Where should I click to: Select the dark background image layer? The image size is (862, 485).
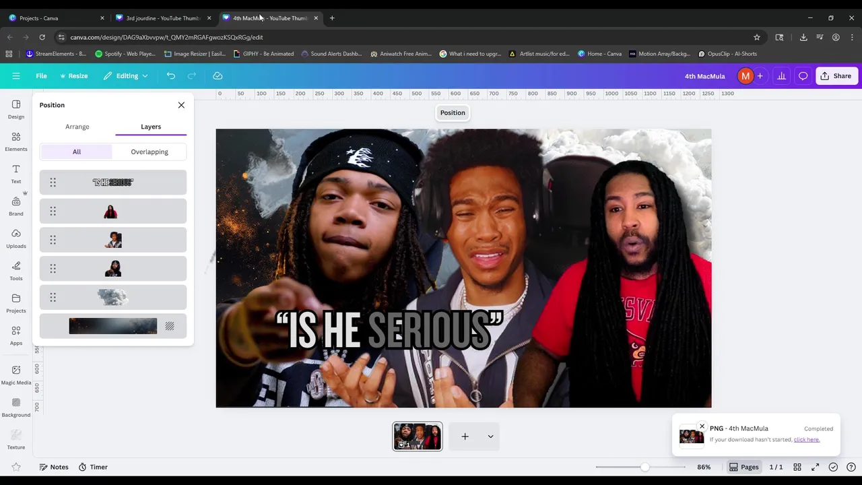click(x=113, y=326)
